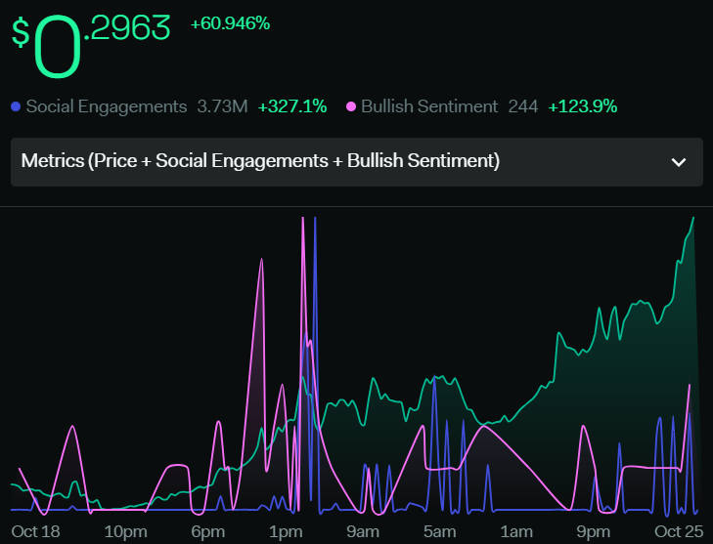
Task: Click the pink Bullish Sentiment legend dot
Action: point(350,106)
